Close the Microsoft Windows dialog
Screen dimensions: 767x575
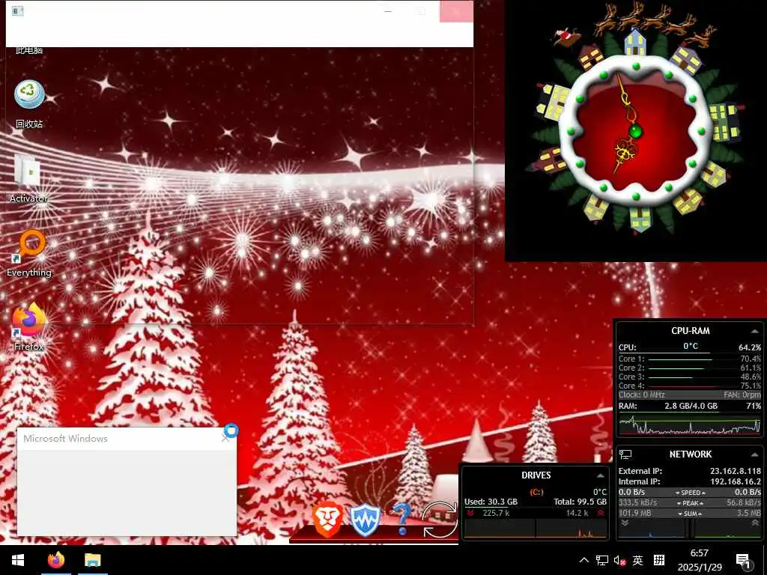coord(225,438)
